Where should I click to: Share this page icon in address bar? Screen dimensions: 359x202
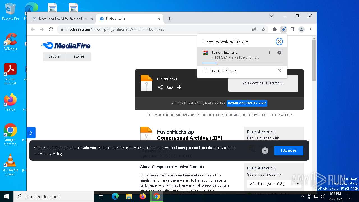click(254, 29)
